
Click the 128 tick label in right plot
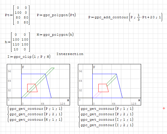pos(133,104)
